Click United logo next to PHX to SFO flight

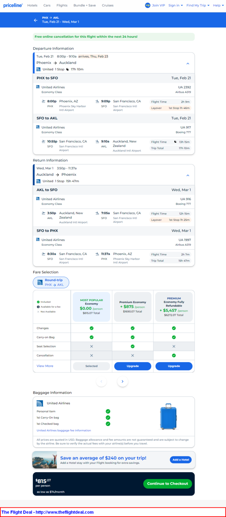(x=38, y=87)
